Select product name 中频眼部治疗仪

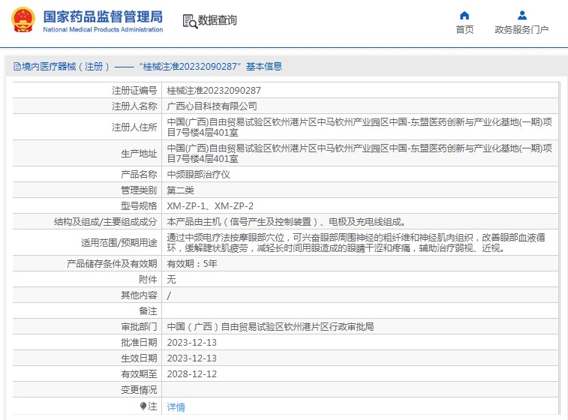click(199, 175)
